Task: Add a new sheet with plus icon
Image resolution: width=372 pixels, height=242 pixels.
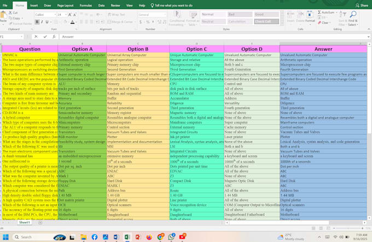Action: tap(40, 222)
